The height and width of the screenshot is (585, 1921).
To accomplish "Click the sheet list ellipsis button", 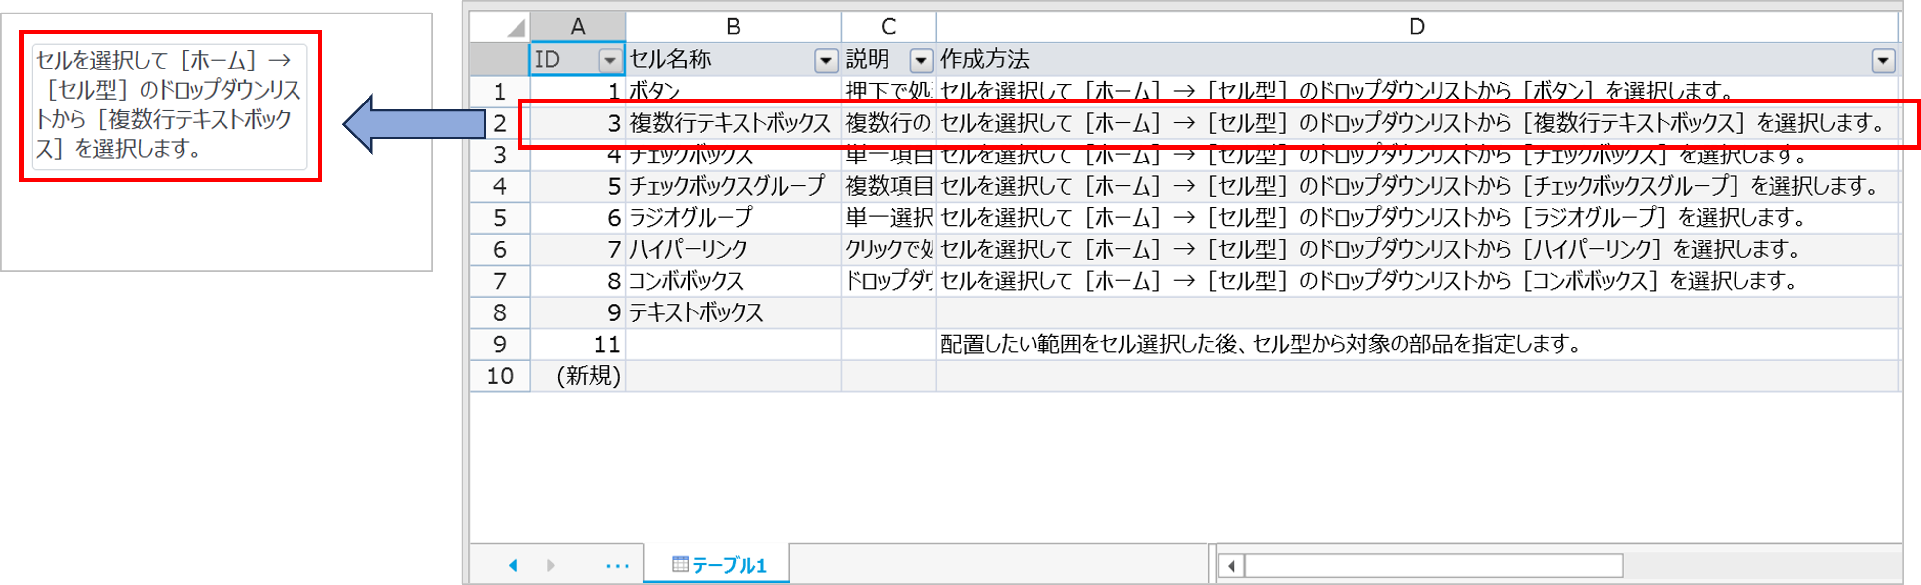I will pos(617,566).
